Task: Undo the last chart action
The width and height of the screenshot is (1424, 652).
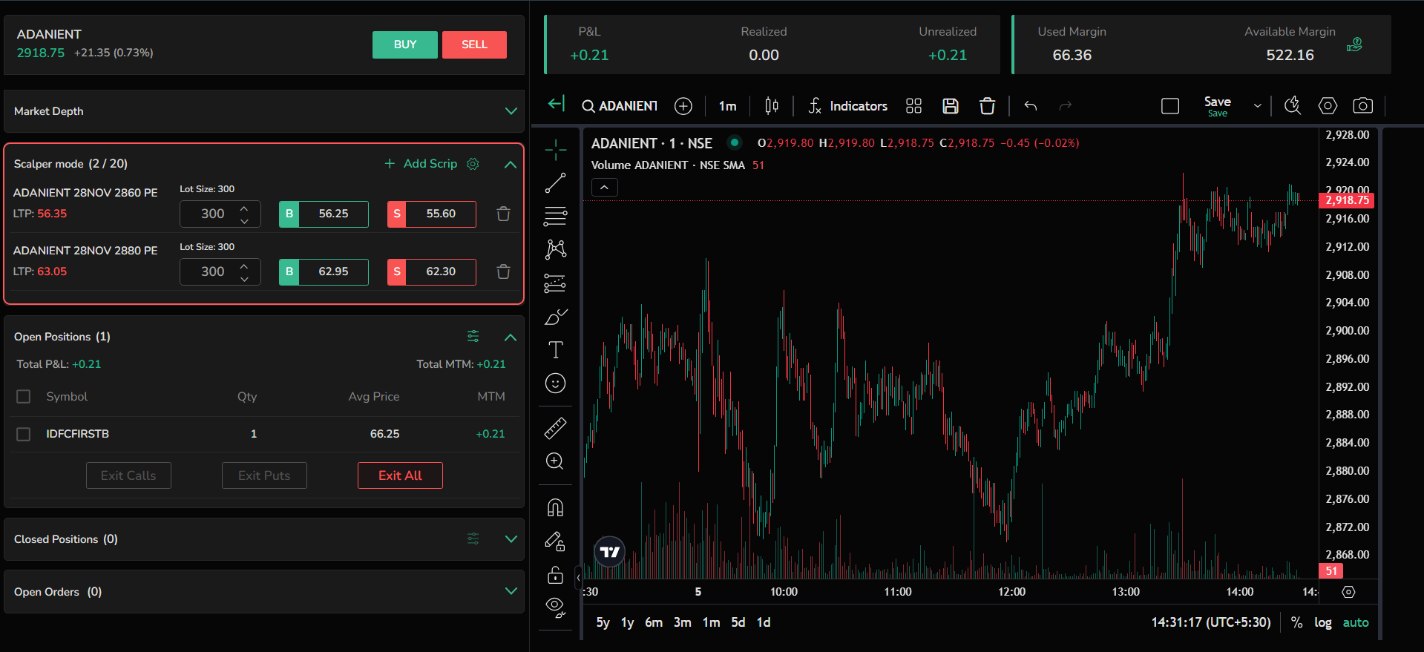Action: (1031, 106)
